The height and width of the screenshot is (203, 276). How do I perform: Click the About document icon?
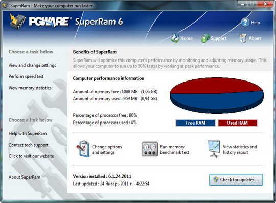(x=243, y=38)
